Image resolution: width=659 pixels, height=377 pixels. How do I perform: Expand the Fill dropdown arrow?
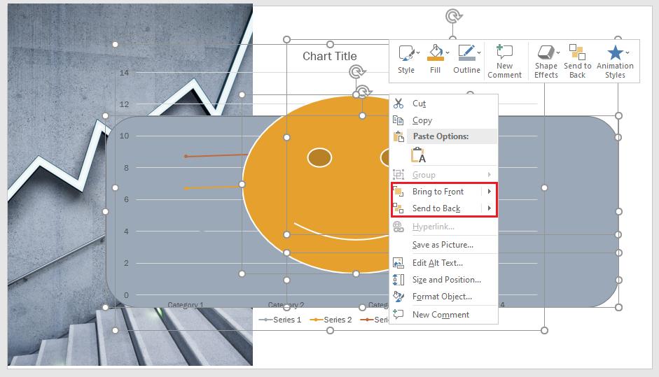click(x=448, y=53)
